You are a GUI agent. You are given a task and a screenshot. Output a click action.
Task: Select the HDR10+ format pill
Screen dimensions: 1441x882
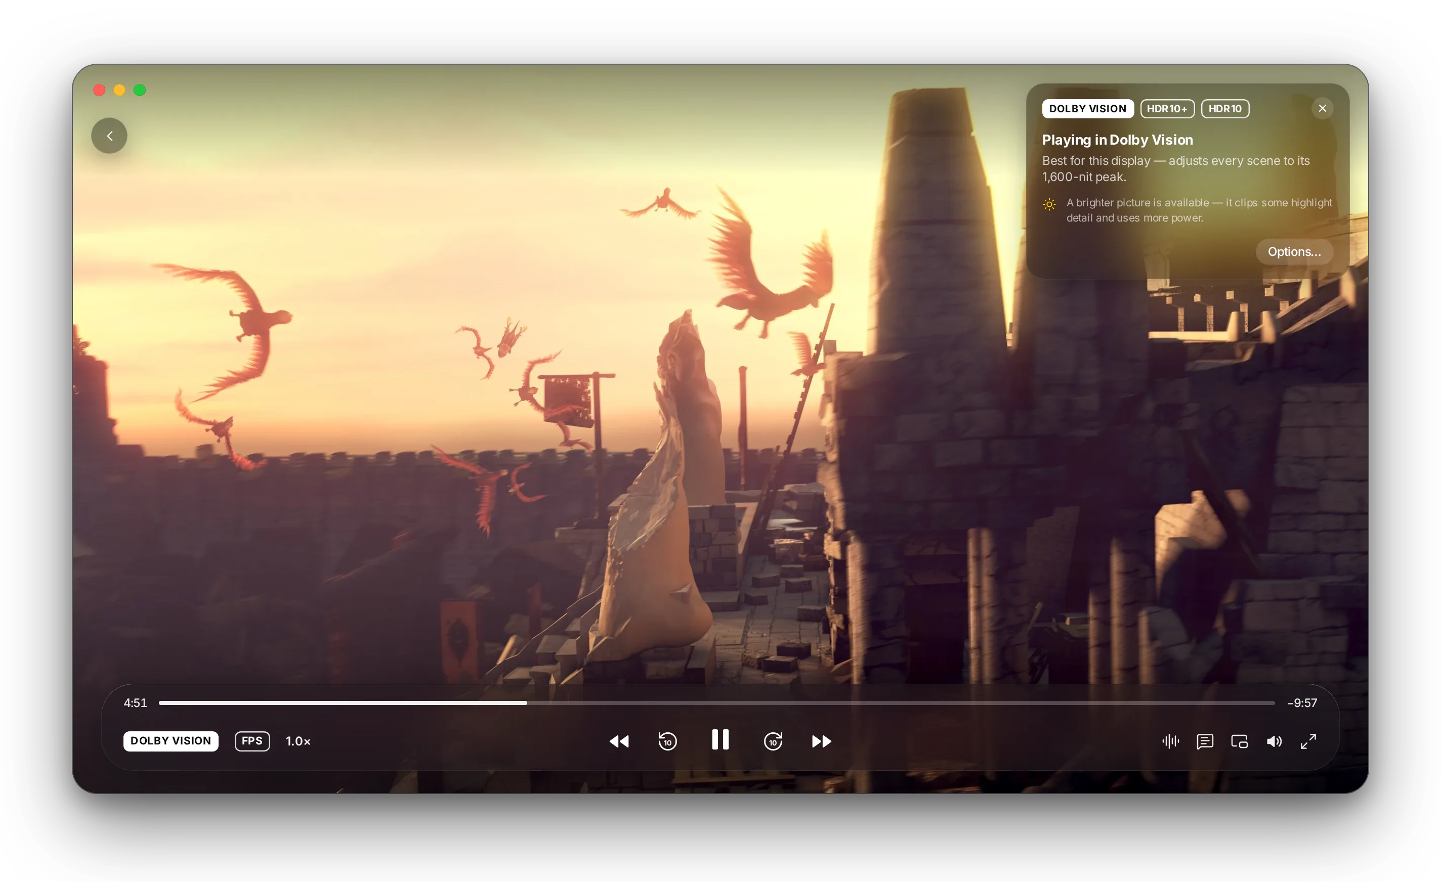(x=1167, y=109)
